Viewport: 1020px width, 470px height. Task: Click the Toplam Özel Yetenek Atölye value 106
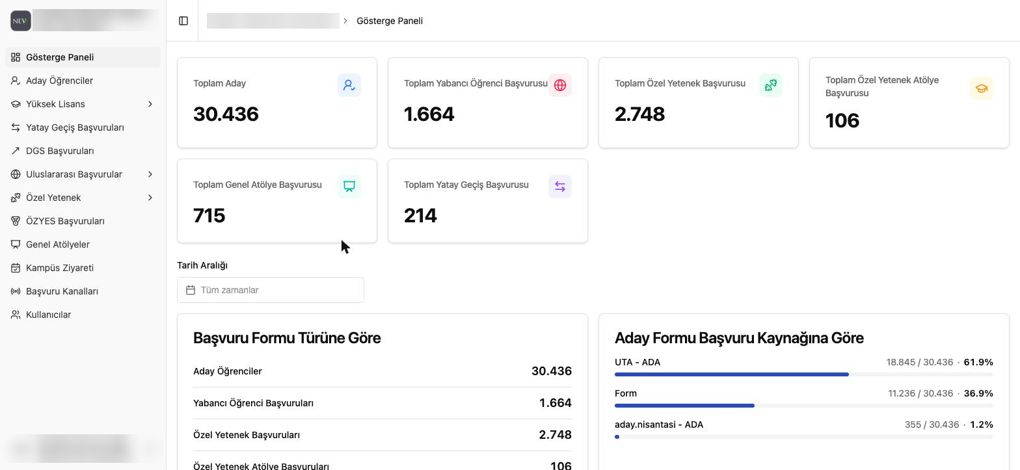pyautogui.click(x=842, y=121)
